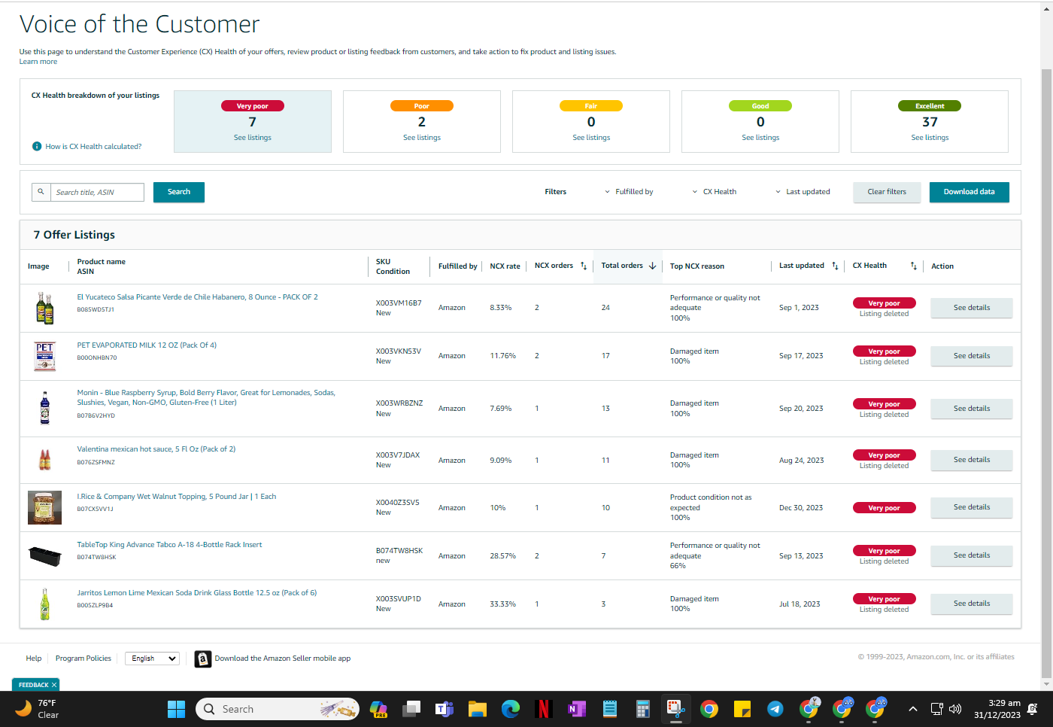The width and height of the screenshot is (1053, 727).
Task: Open Calculator from the taskbar
Action: 643,709
